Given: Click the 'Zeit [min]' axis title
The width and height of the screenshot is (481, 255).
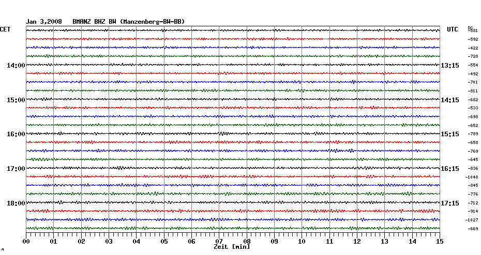Looking at the screenshot, I should pyautogui.click(x=232, y=247).
